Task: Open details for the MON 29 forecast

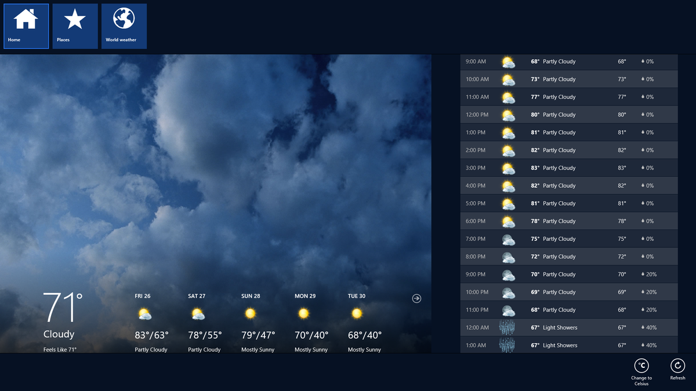Action: 305,321
